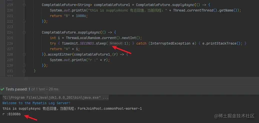Viewport: 259px width, 123px height.
Task: Click the 'acceptEither' method call on line 228
Action: click(x=60, y=54)
